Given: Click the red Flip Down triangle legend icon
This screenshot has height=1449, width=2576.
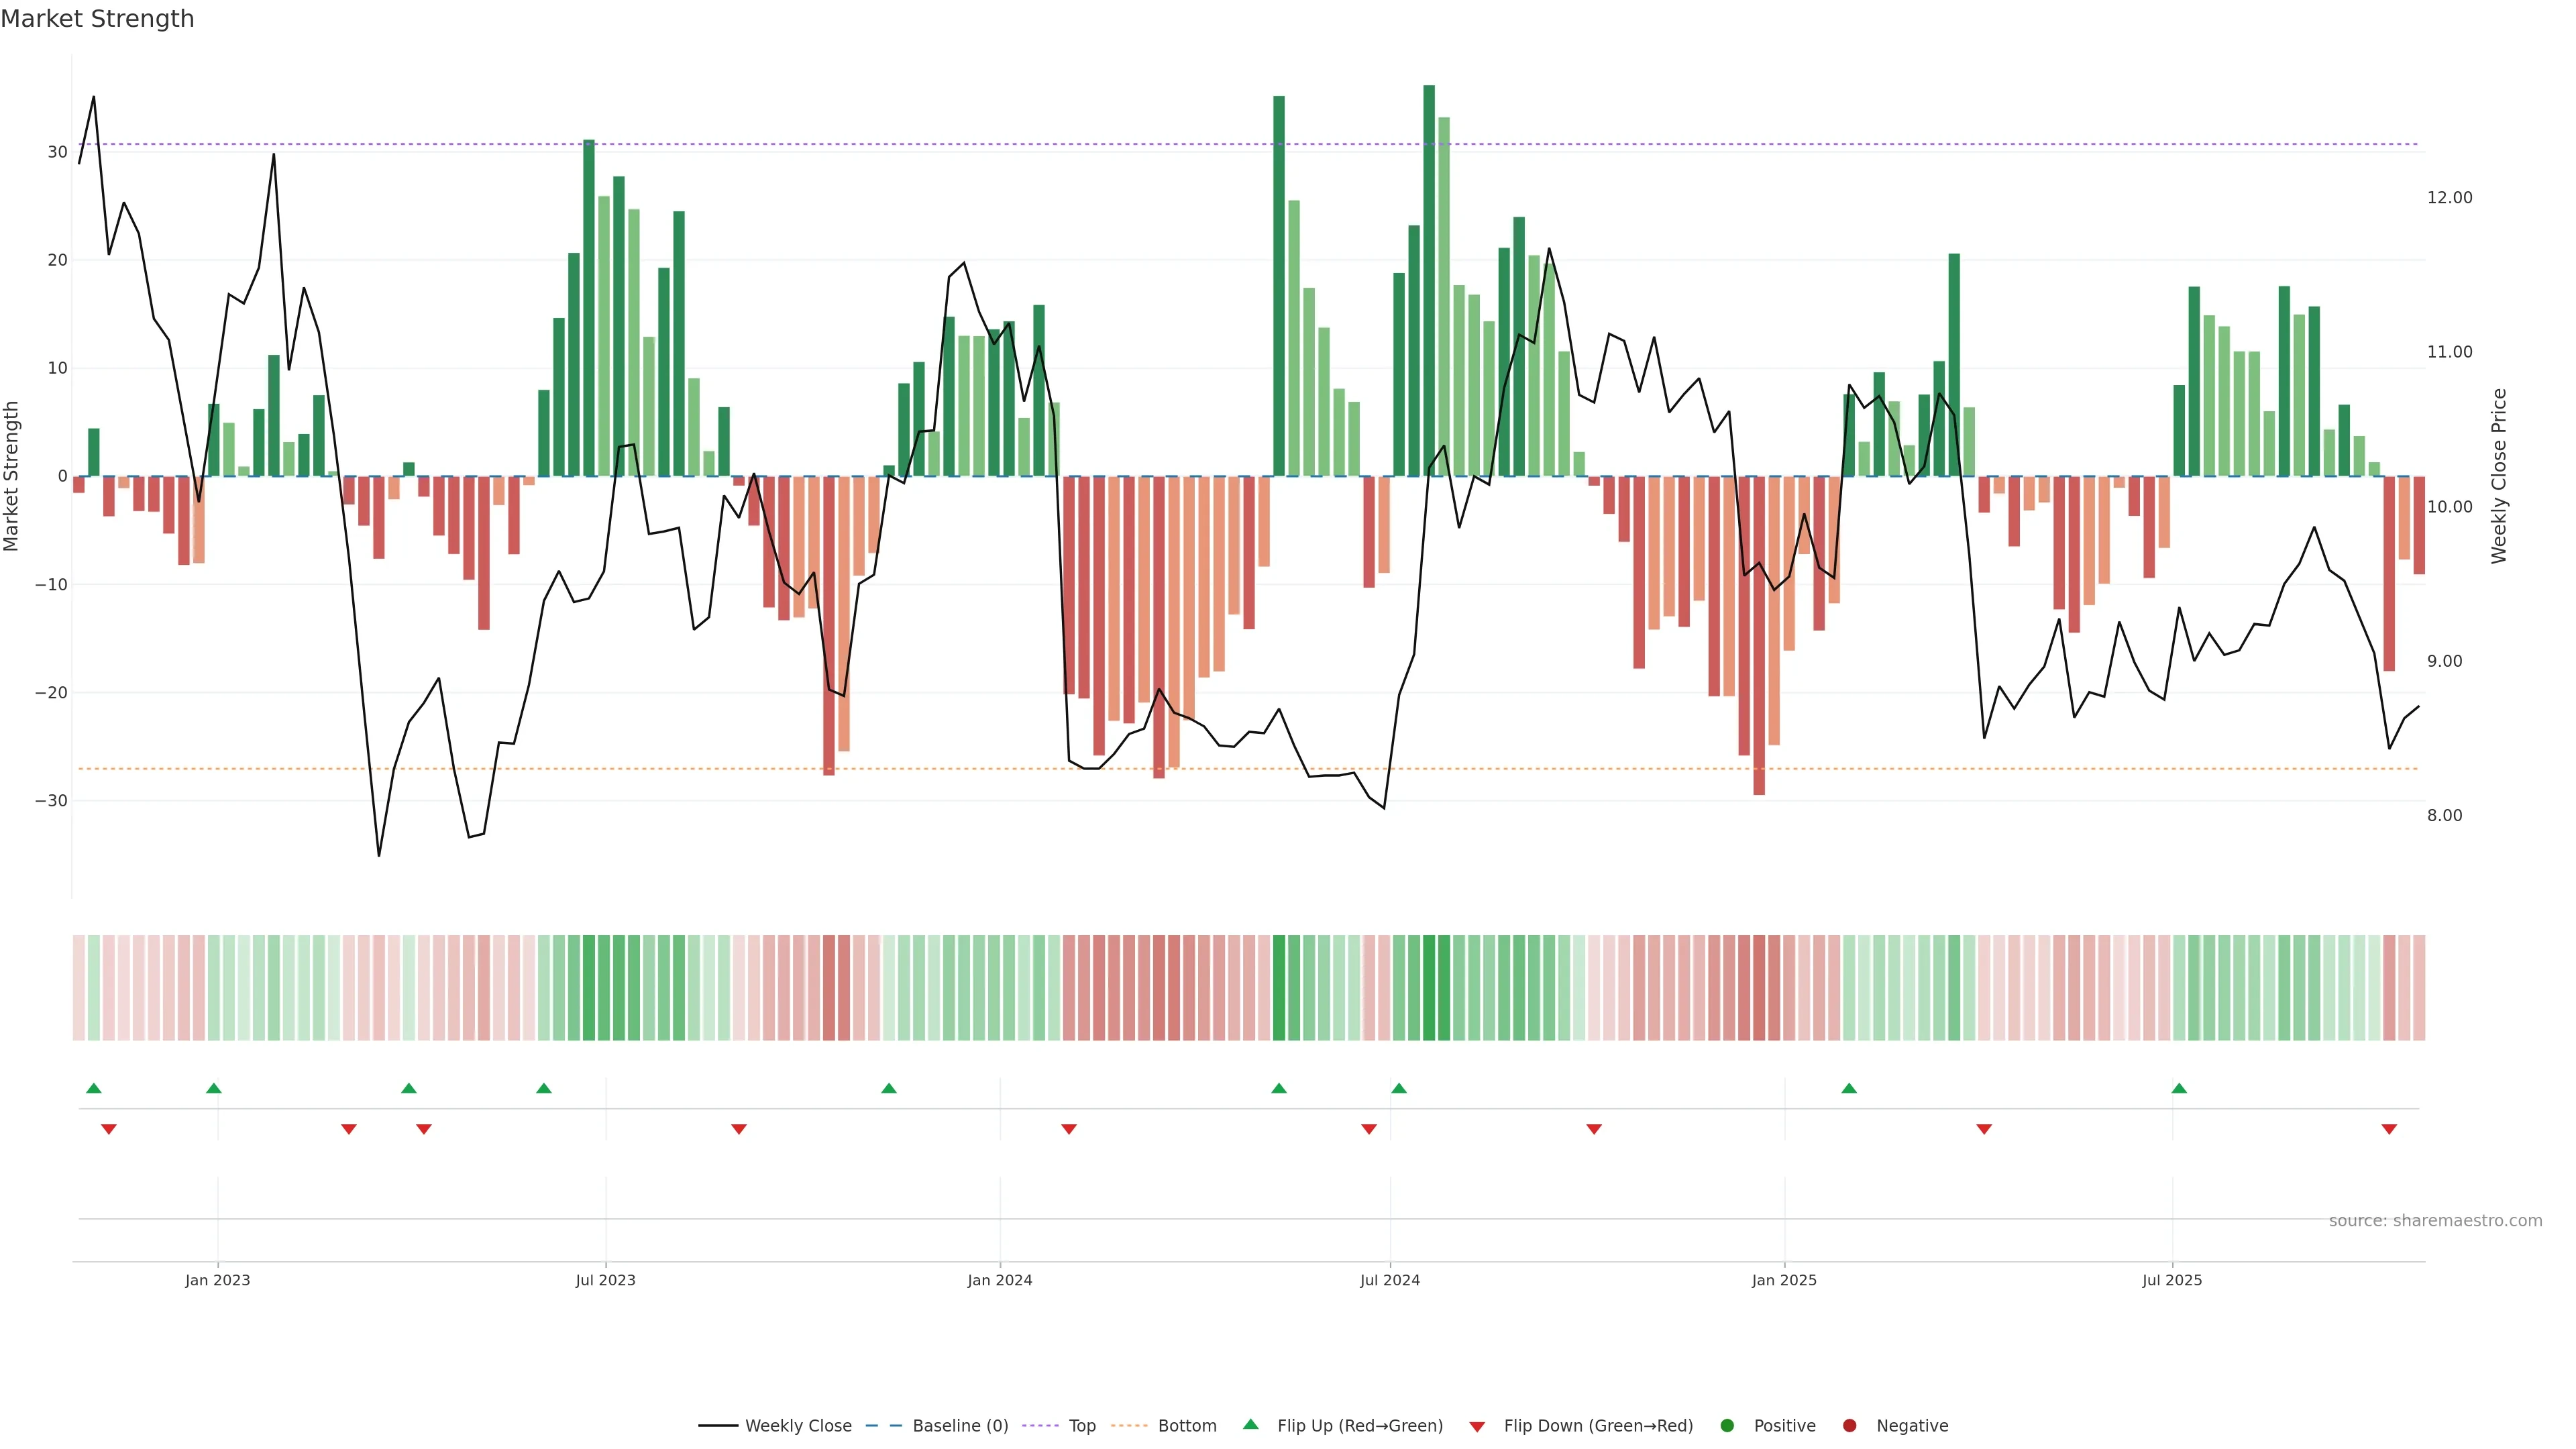Looking at the screenshot, I should tap(1477, 1426).
